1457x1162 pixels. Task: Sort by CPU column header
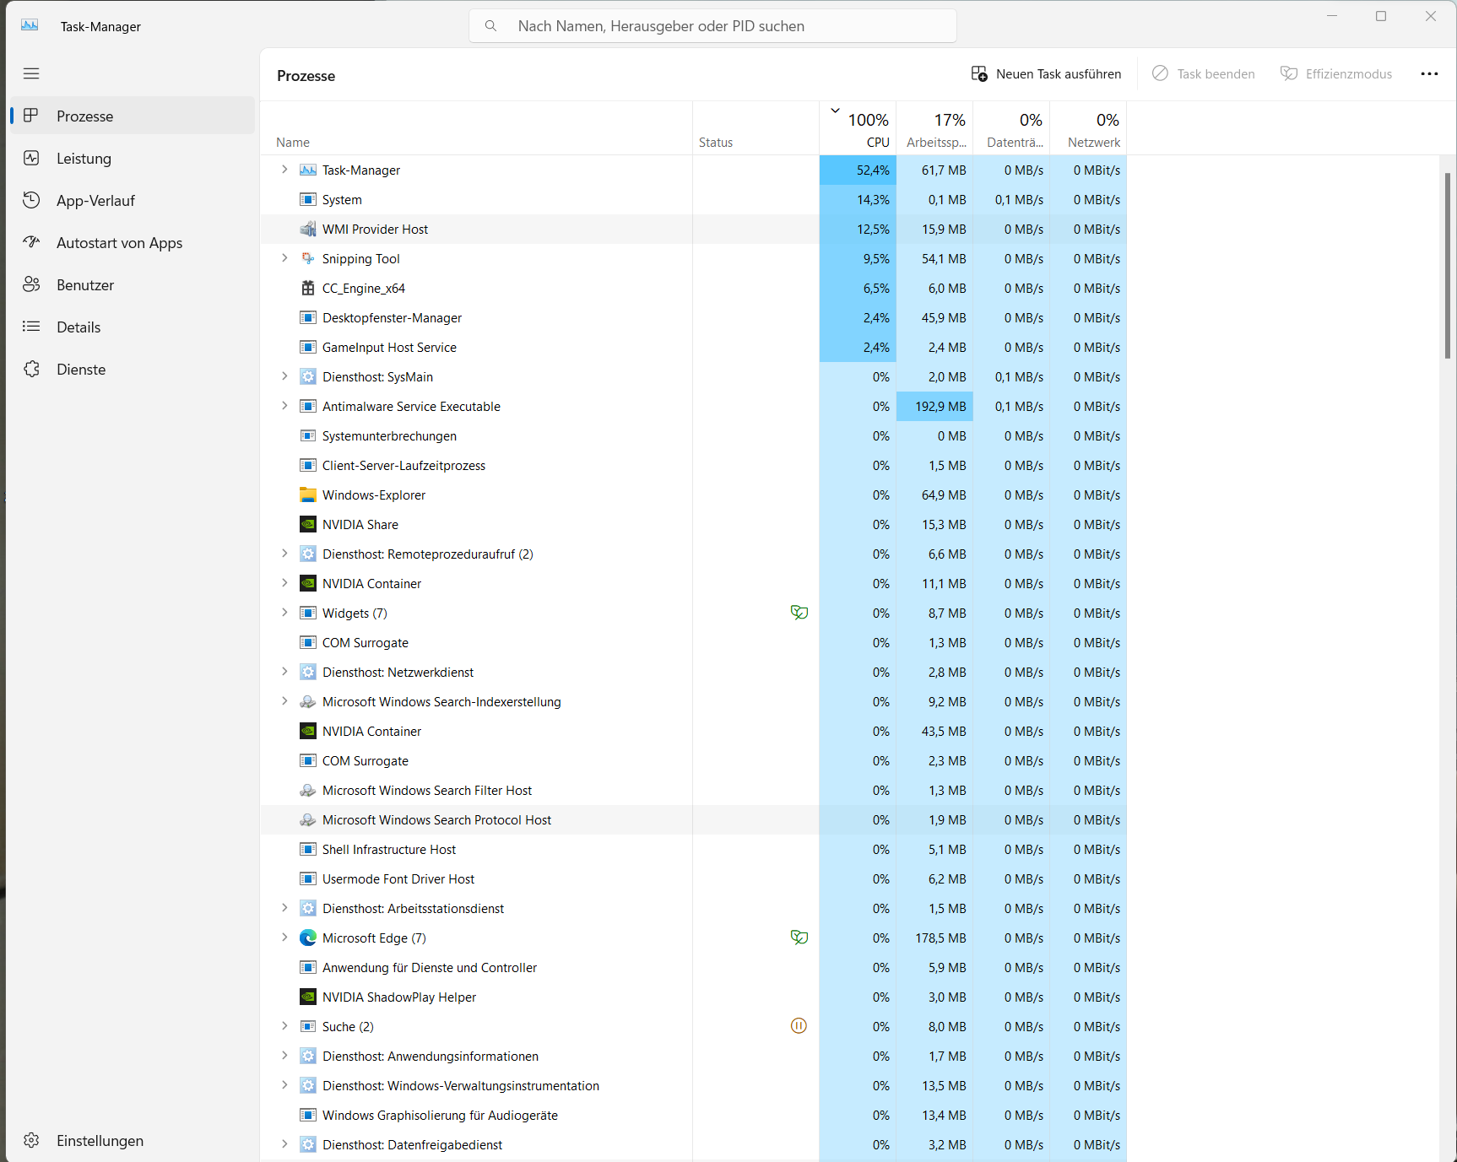(858, 128)
